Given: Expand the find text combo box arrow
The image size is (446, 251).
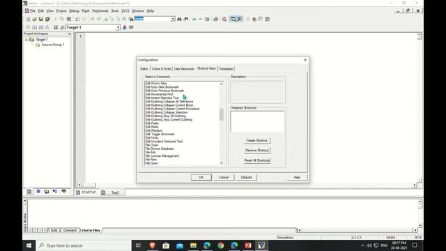Looking at the screenshot, I should [173, 19].
